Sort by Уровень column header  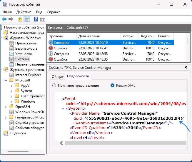[62, 36]
